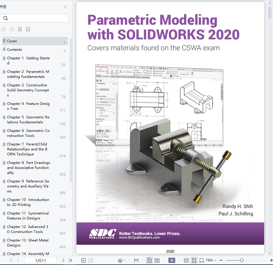The image size is (273, 265).
Task: Go to Chapter 2 Parametric Modeling Fundamentals
Action: (x=35, y=74)
